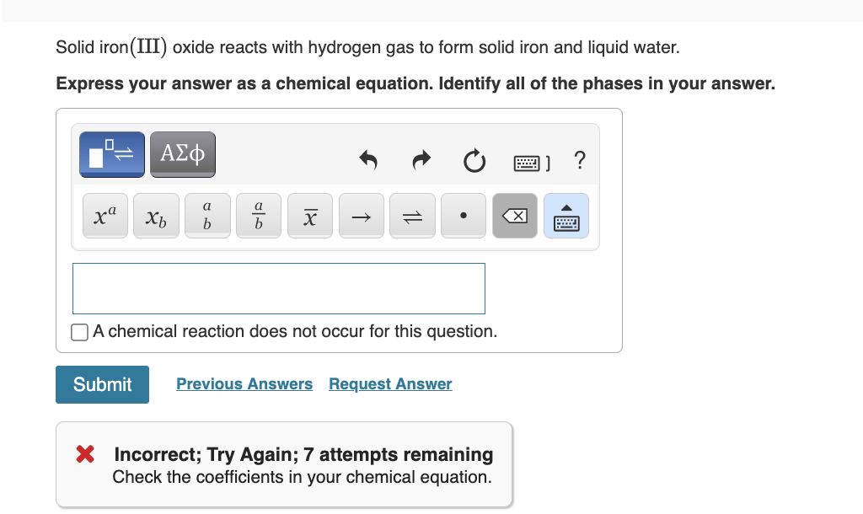This screenshot has height=514, width=863.
Task: Click inside the equation answer box
Action: [x=278, y=288]
